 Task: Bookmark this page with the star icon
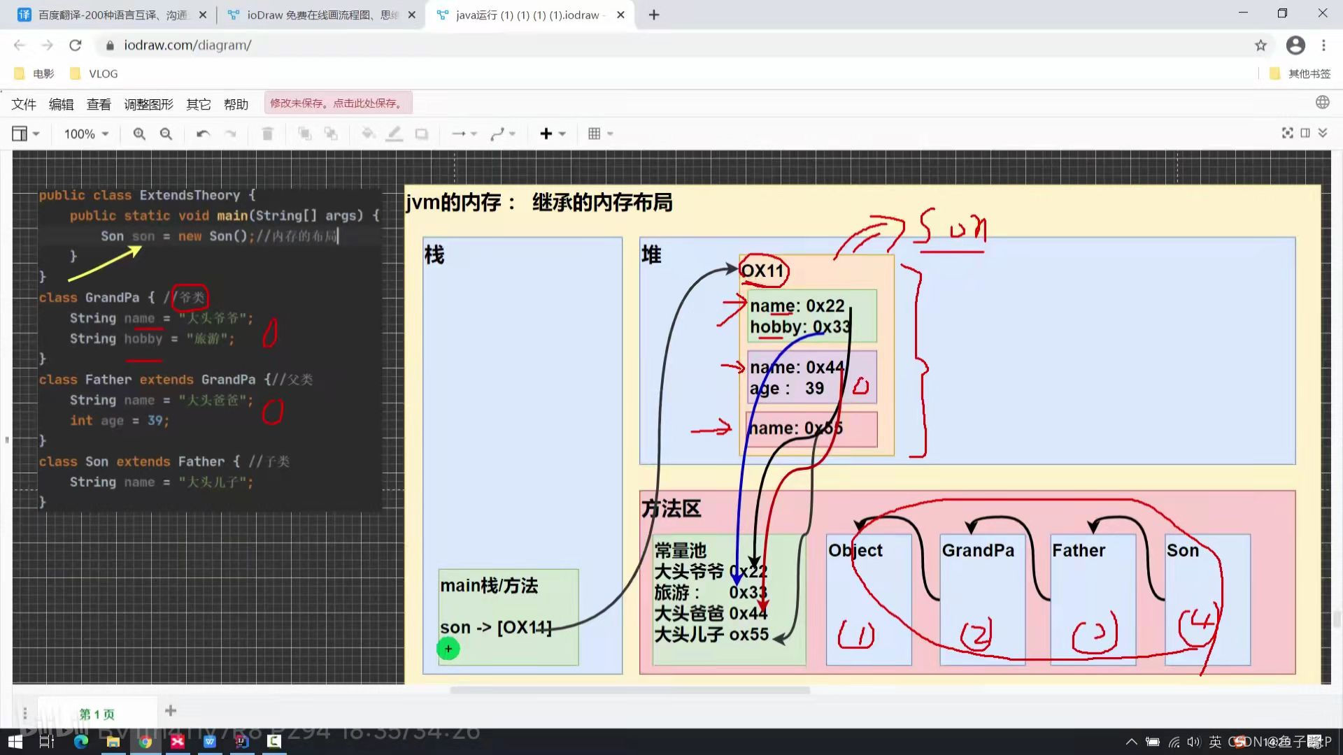tap(1260, 45)
